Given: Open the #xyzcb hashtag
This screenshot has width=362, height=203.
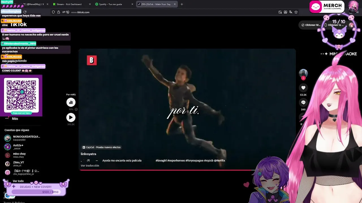Looking at the screenshot, I should tap(209, 160).
